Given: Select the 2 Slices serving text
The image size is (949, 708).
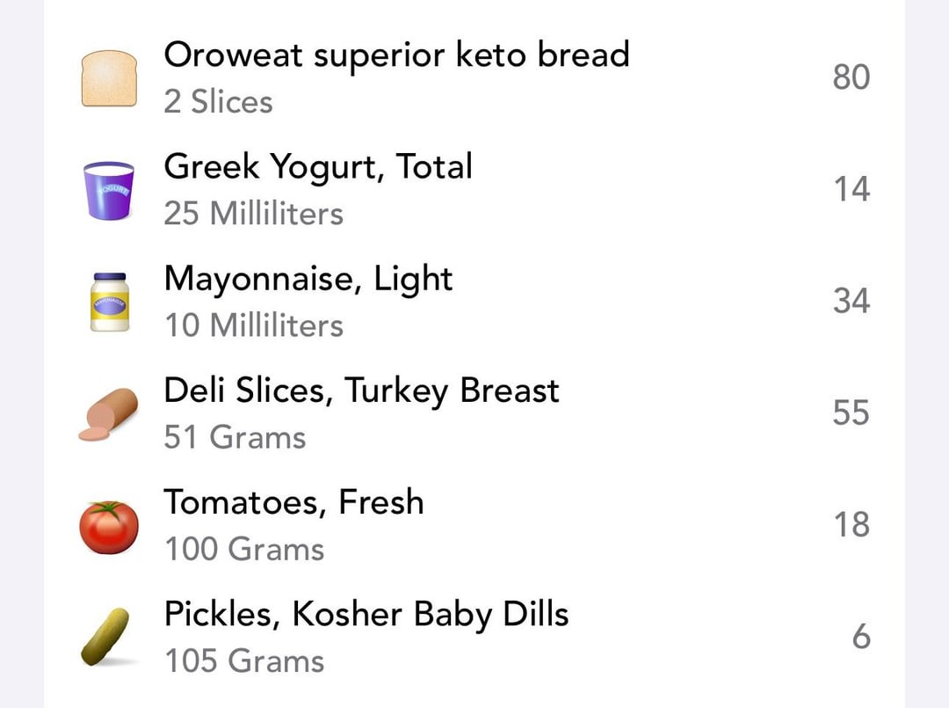Looking at the screenshot, I should tap(219, 101).
